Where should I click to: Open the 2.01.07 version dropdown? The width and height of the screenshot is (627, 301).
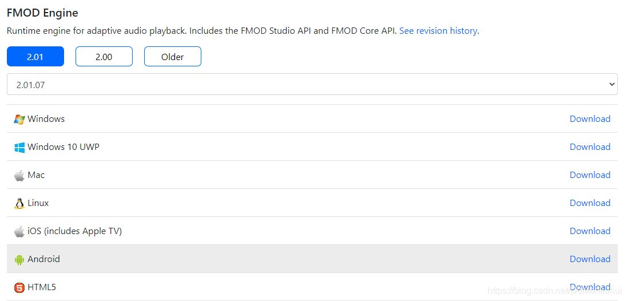[x=312, y=84]
